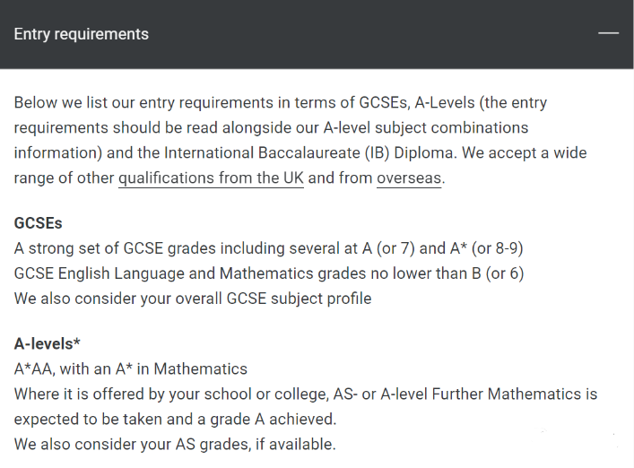Click 'expected to be taken and a grade A achieved'
The image size is (634, 468).
(x=175, y=419)
